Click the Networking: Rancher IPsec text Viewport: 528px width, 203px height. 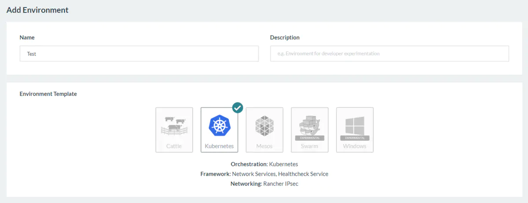pyautogui.click(x=264, y=184)
